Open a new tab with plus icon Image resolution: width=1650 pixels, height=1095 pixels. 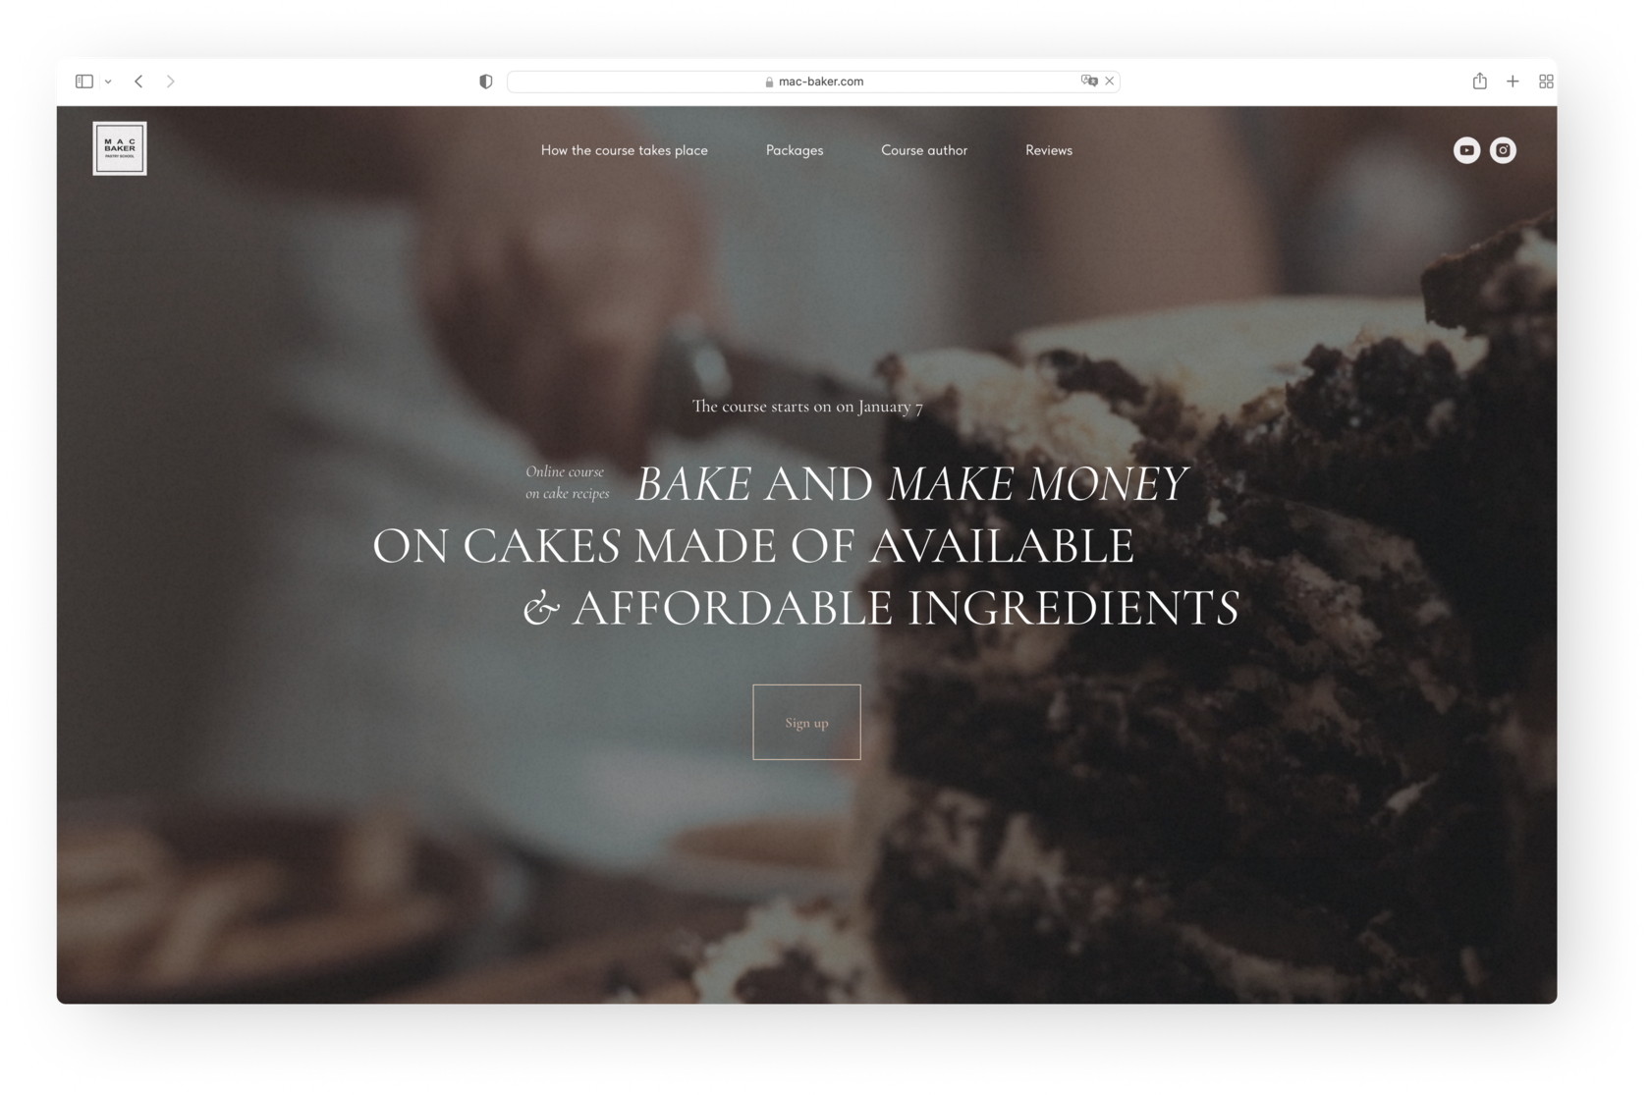click(1512, 82)
